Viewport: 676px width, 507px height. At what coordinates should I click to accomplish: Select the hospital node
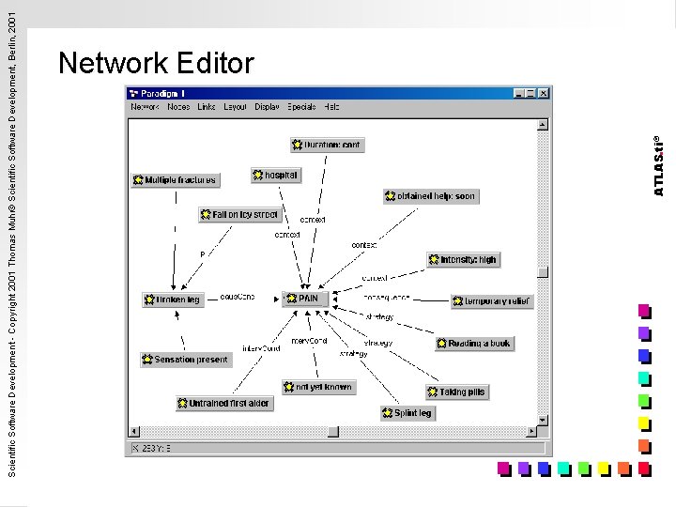tap(276, 175)
